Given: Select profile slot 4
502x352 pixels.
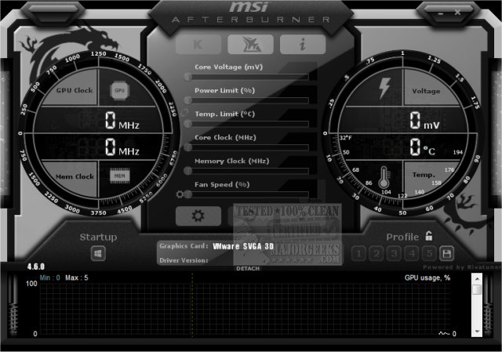Looking at the screenshot, I should [412, 254].
